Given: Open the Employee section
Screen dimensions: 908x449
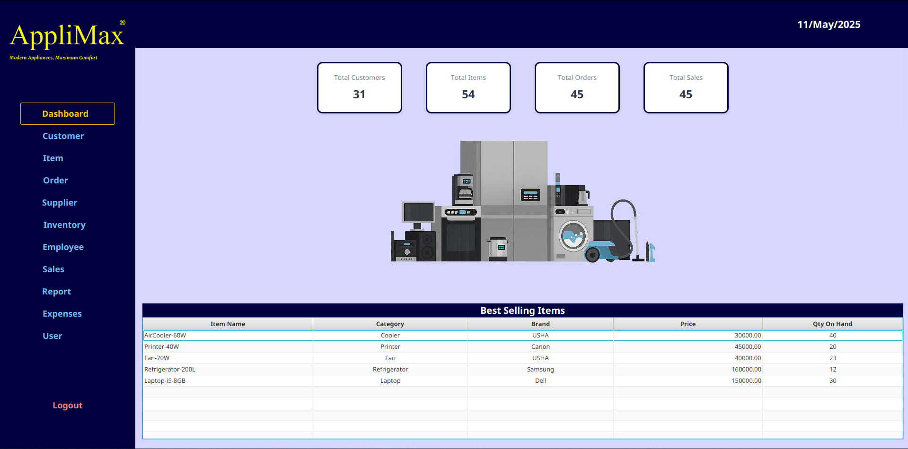Looking at the screenshot, I should point(63,247).
